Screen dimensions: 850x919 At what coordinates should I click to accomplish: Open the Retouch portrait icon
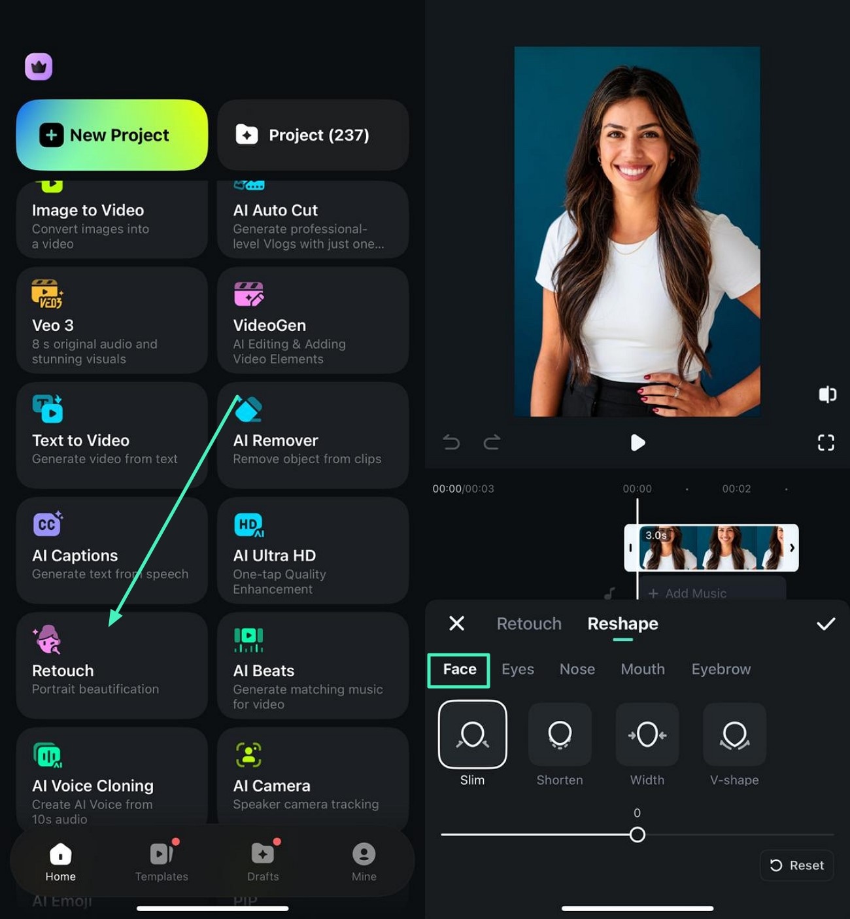tap(47, 639)
